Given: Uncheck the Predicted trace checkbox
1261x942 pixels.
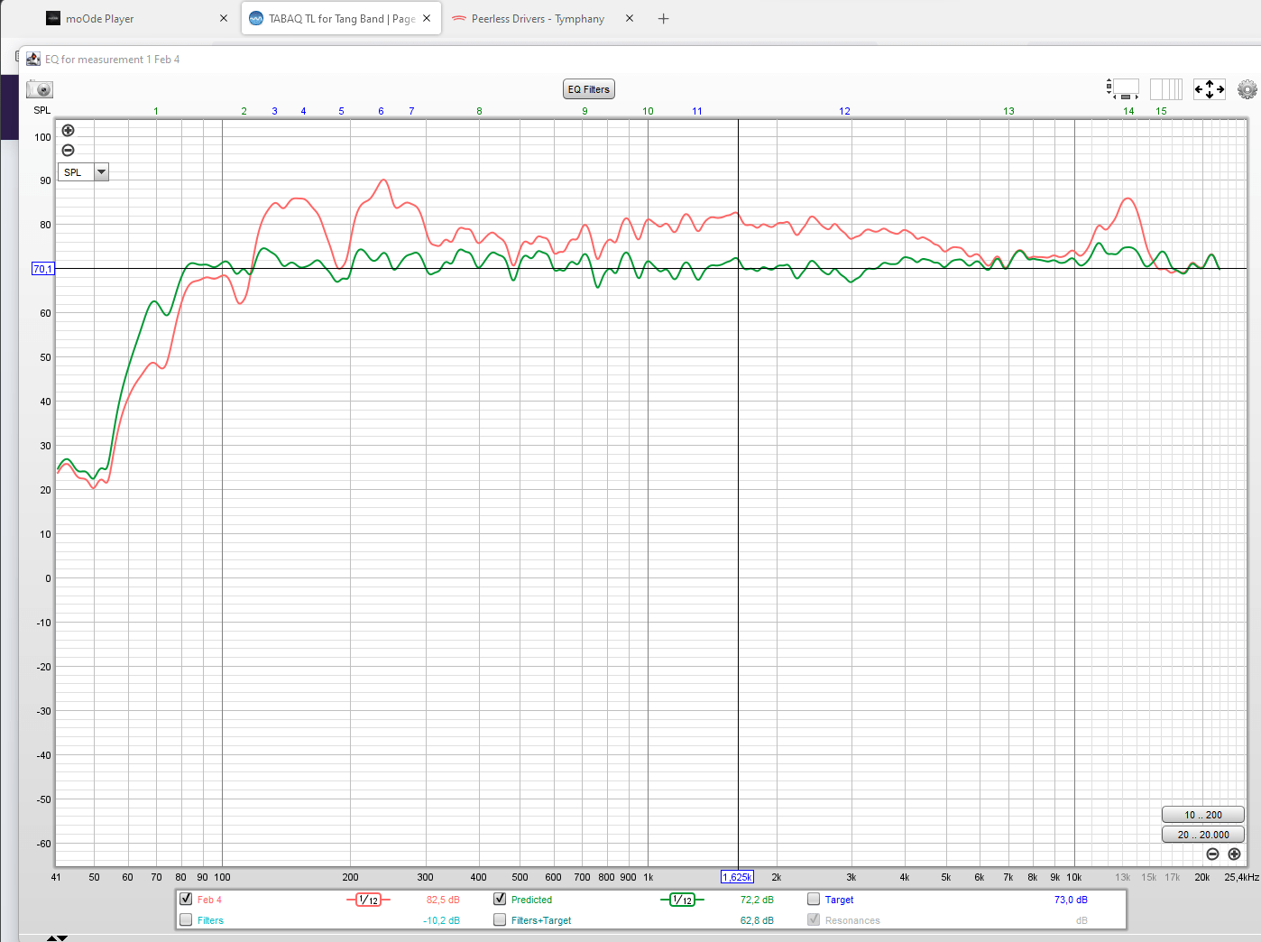Looking at the screenshot, I should (x=500, y=899).
